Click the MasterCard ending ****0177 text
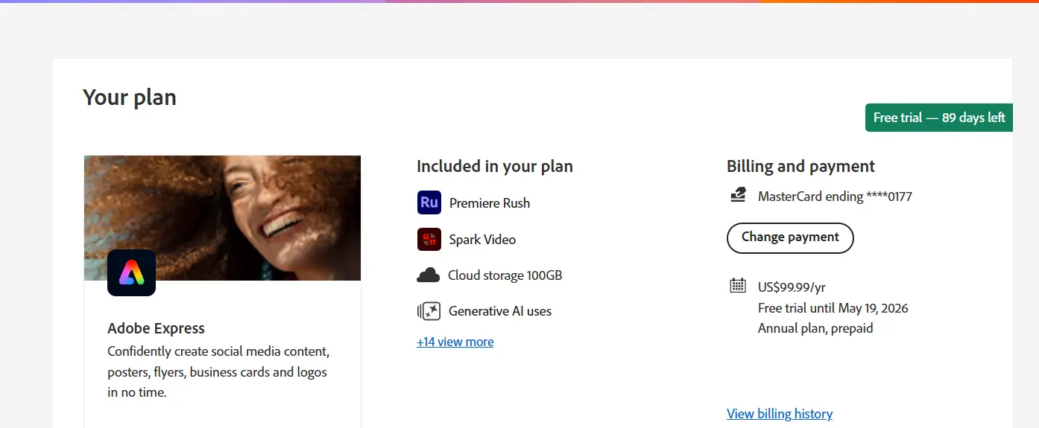1039x428 pixels. [835, 197]
